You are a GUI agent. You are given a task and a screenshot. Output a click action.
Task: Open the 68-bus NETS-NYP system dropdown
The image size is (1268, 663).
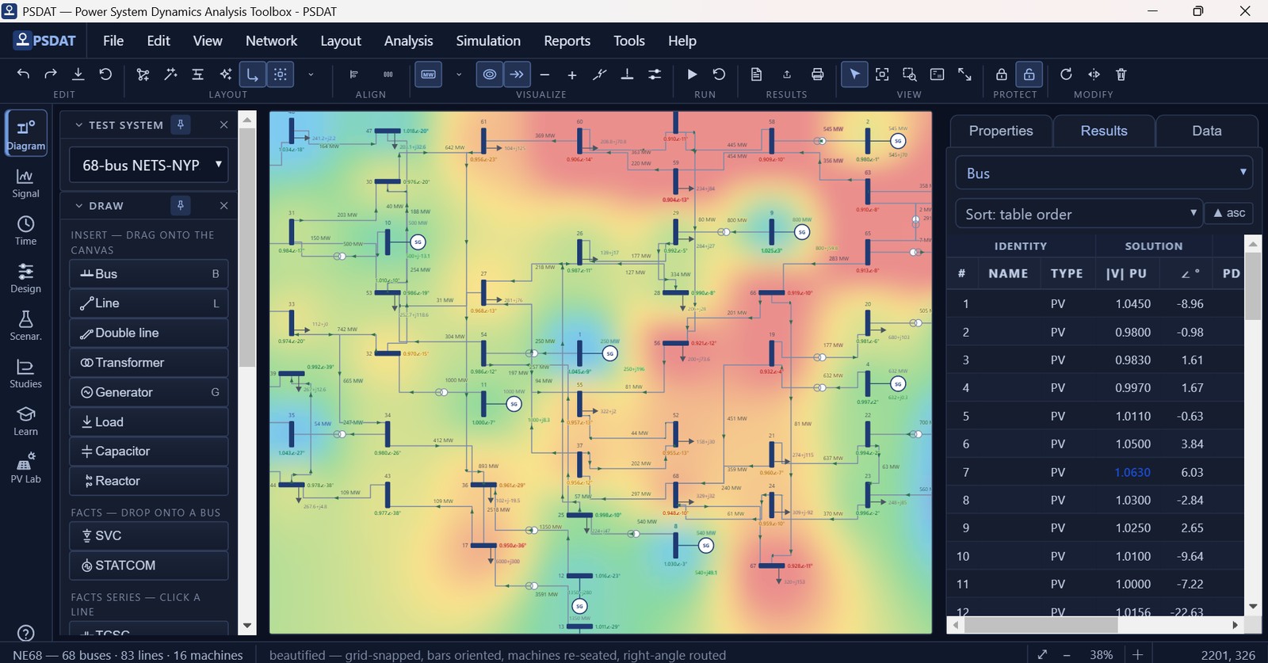coord(149,166)
